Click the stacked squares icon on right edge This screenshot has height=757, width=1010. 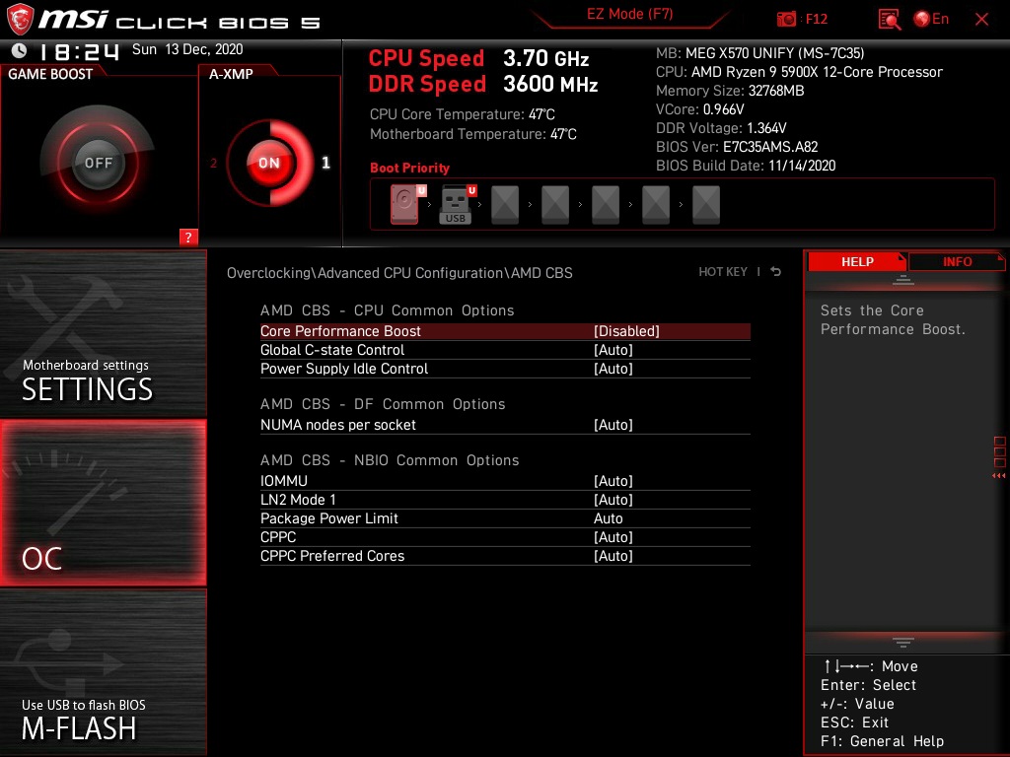(x=1000, y=451)
